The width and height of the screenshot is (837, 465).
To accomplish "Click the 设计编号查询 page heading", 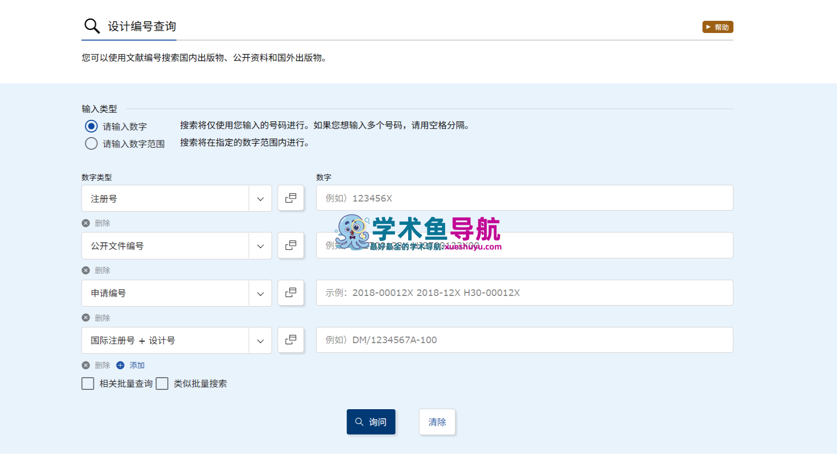I will coord(142,26).
